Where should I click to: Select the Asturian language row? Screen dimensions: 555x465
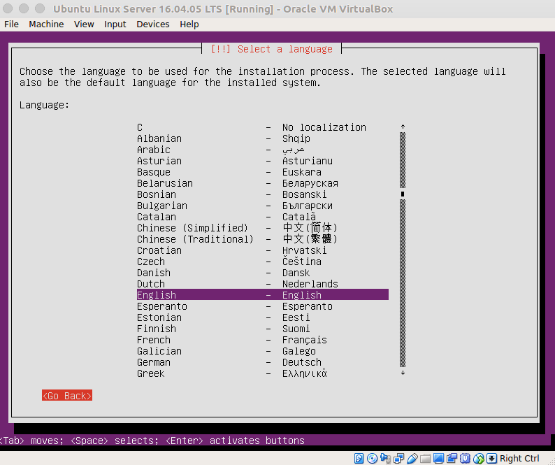pyautogui.click(x=262, y=161)
